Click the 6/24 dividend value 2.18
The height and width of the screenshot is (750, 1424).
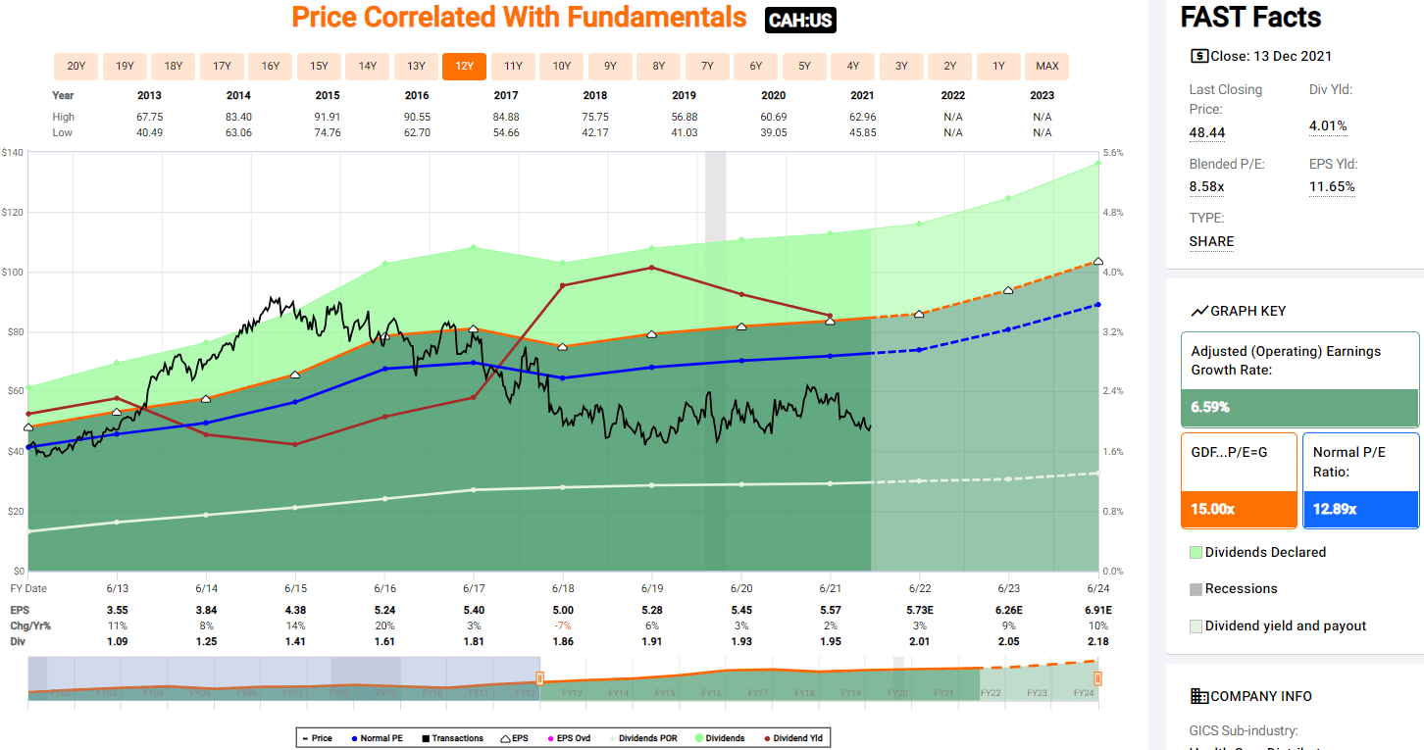(x=1097, y=641)
